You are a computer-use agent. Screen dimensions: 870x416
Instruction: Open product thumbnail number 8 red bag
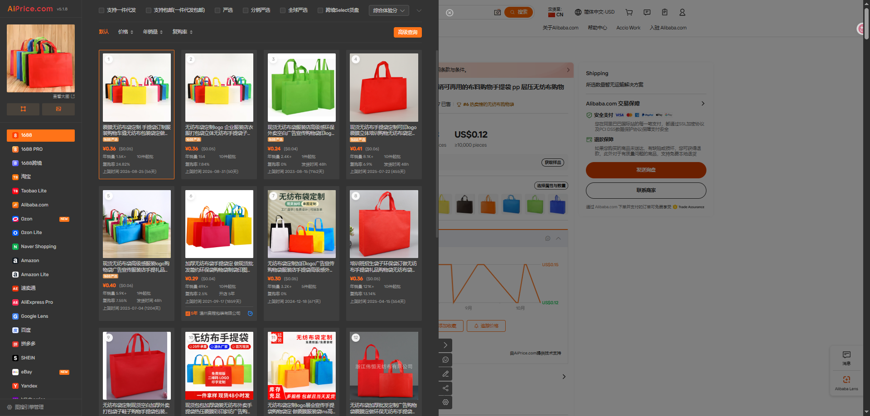384,224
